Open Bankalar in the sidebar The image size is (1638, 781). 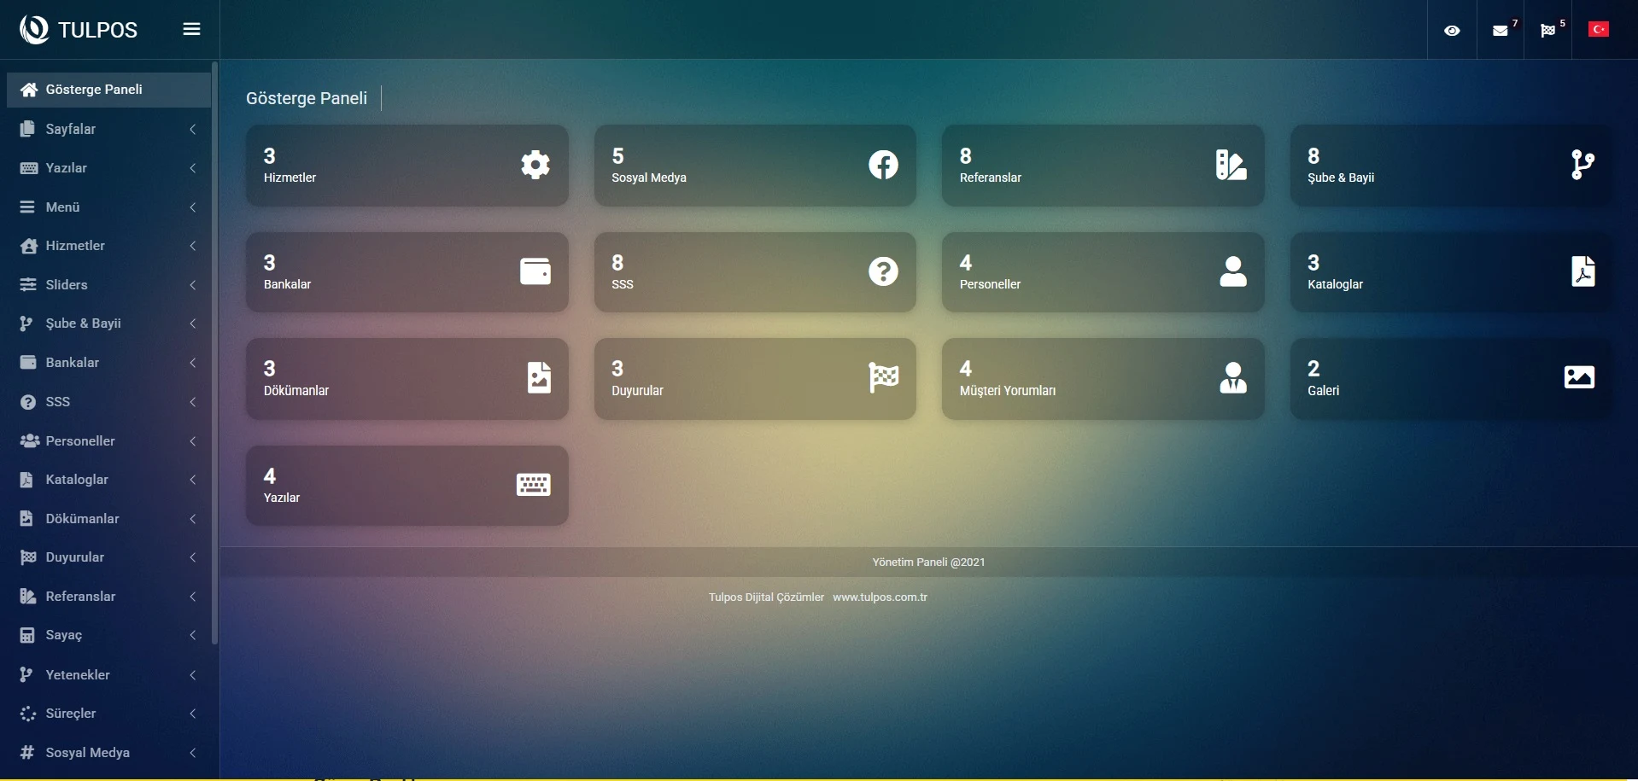click(108, 363)
